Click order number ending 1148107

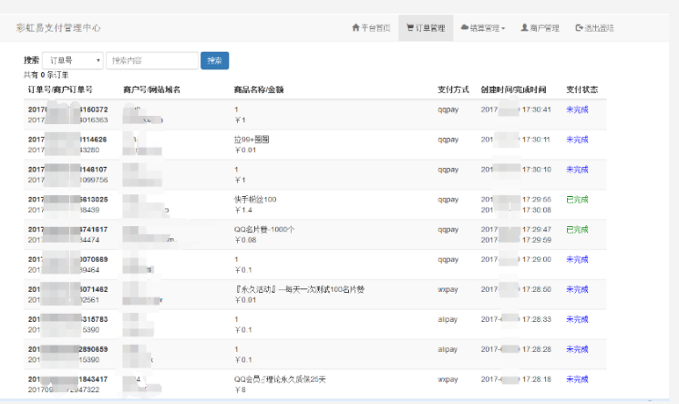(x=68, y=170)
